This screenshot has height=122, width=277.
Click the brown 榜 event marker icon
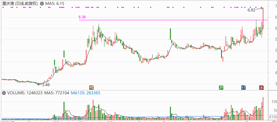click(x=91, y=87)
